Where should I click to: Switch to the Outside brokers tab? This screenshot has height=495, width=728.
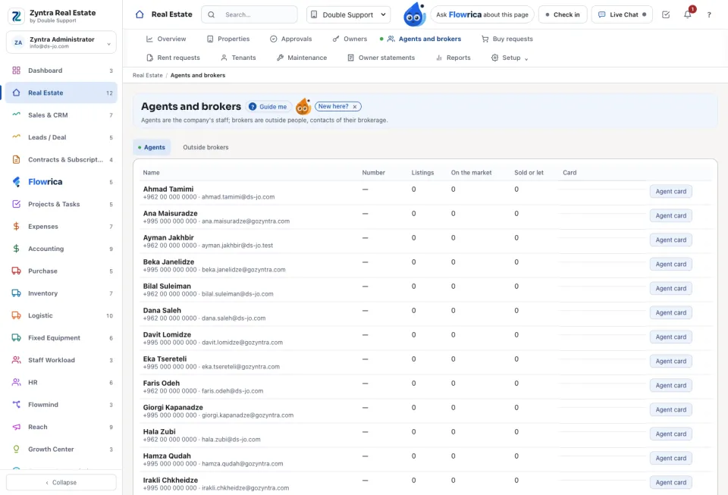206,148
